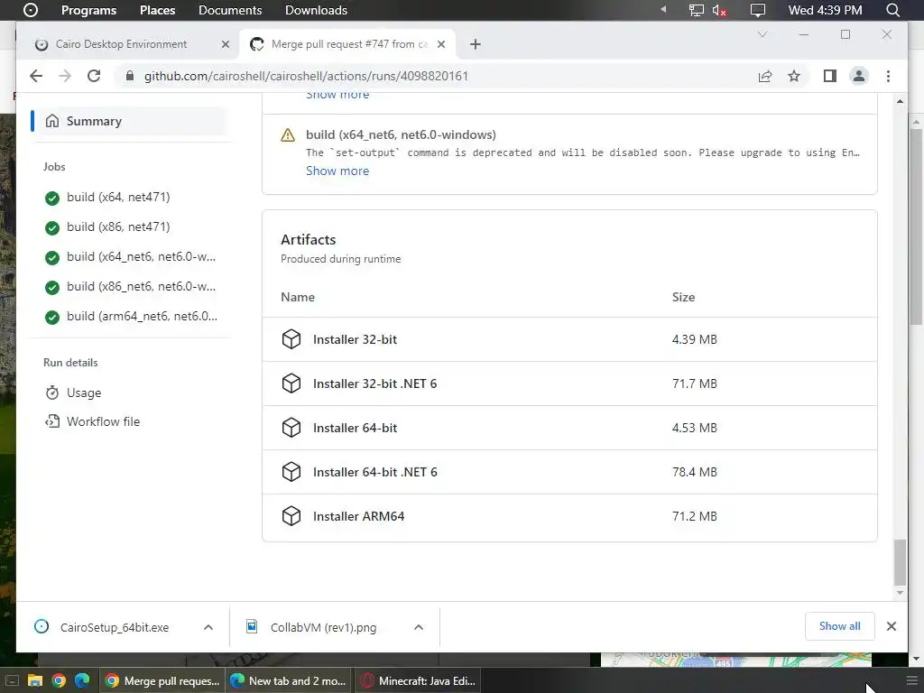Image resolution: width=924 pixels, height=693 pixels.
Task: Click the warning triangle icon
Action: point(288,135)
